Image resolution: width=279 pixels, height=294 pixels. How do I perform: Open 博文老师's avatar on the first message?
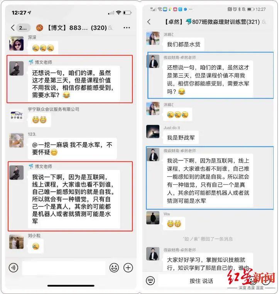click(x=17, y=68)
